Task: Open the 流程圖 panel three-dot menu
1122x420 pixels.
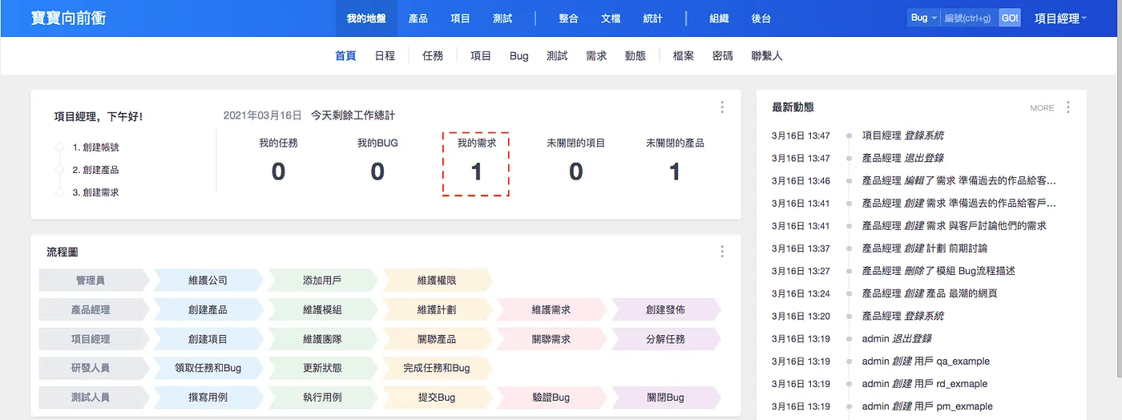Action: click(722, 252)
